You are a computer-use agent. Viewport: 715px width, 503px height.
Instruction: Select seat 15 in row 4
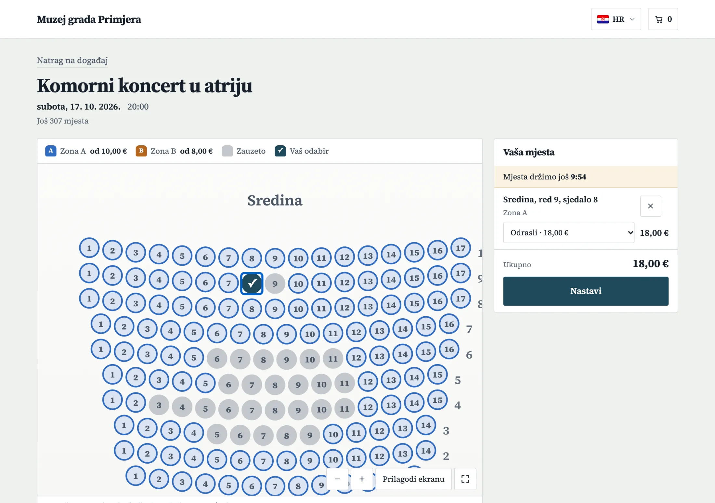437,400
